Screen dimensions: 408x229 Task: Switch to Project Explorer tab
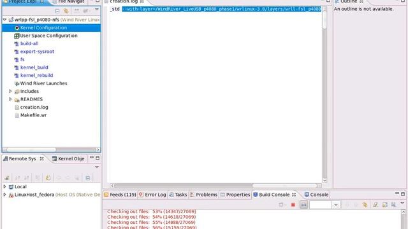click(23, 1)
